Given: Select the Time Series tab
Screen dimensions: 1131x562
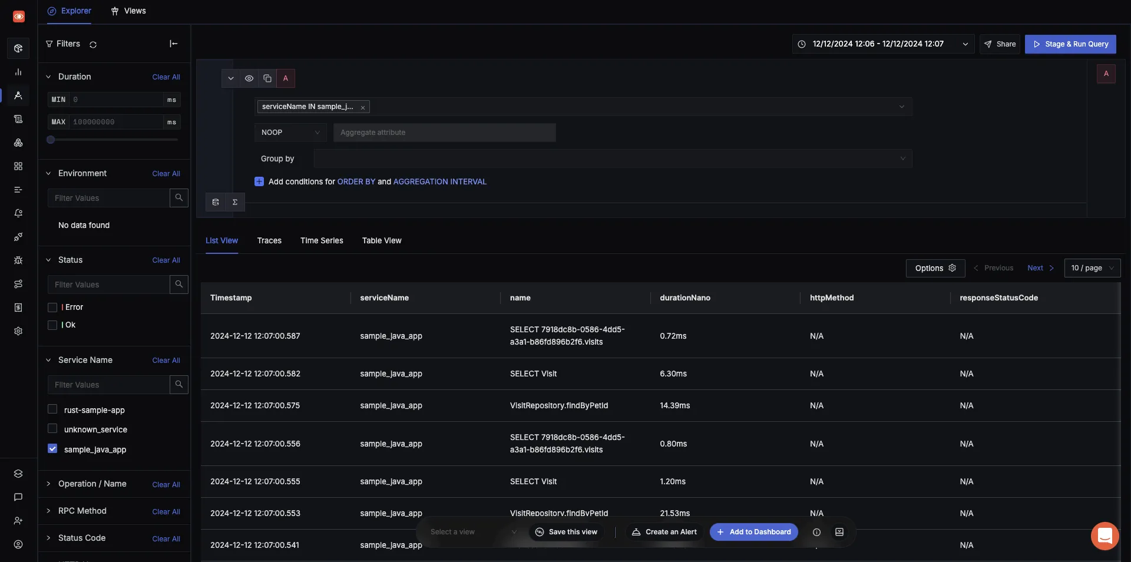Looking at the screenshot, I should pyautogui.click(x=322, y=240).
